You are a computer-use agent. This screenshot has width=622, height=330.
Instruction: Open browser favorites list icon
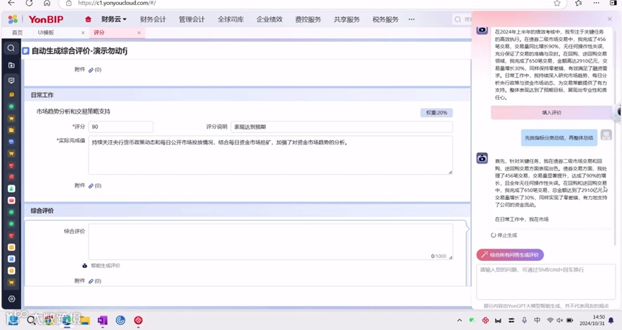(x=578, y=3)
